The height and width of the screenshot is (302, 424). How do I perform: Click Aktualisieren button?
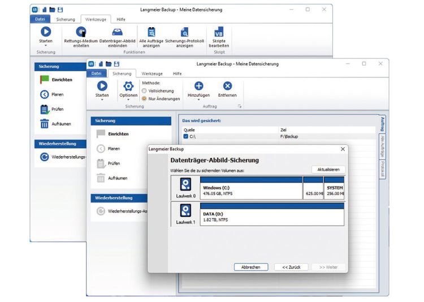click(328, 170)
